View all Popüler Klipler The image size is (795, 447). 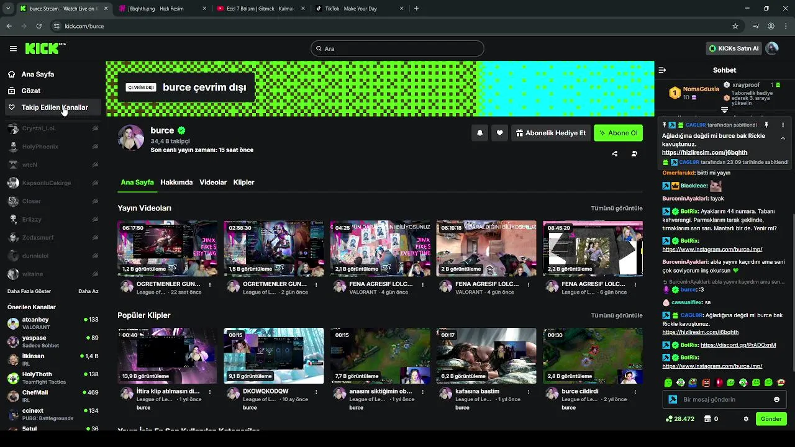[617, 315]
